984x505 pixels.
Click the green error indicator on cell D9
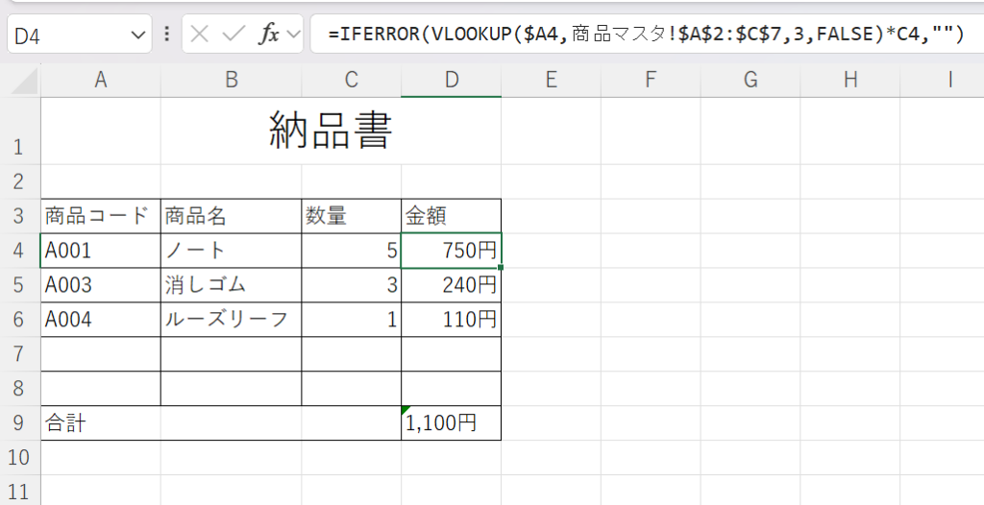[406, 410]
